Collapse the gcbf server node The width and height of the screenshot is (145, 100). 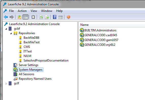click(6, 29)
